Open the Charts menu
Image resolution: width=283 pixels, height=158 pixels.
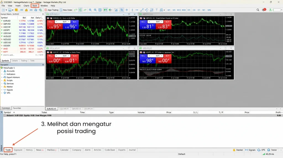point(26,6)
